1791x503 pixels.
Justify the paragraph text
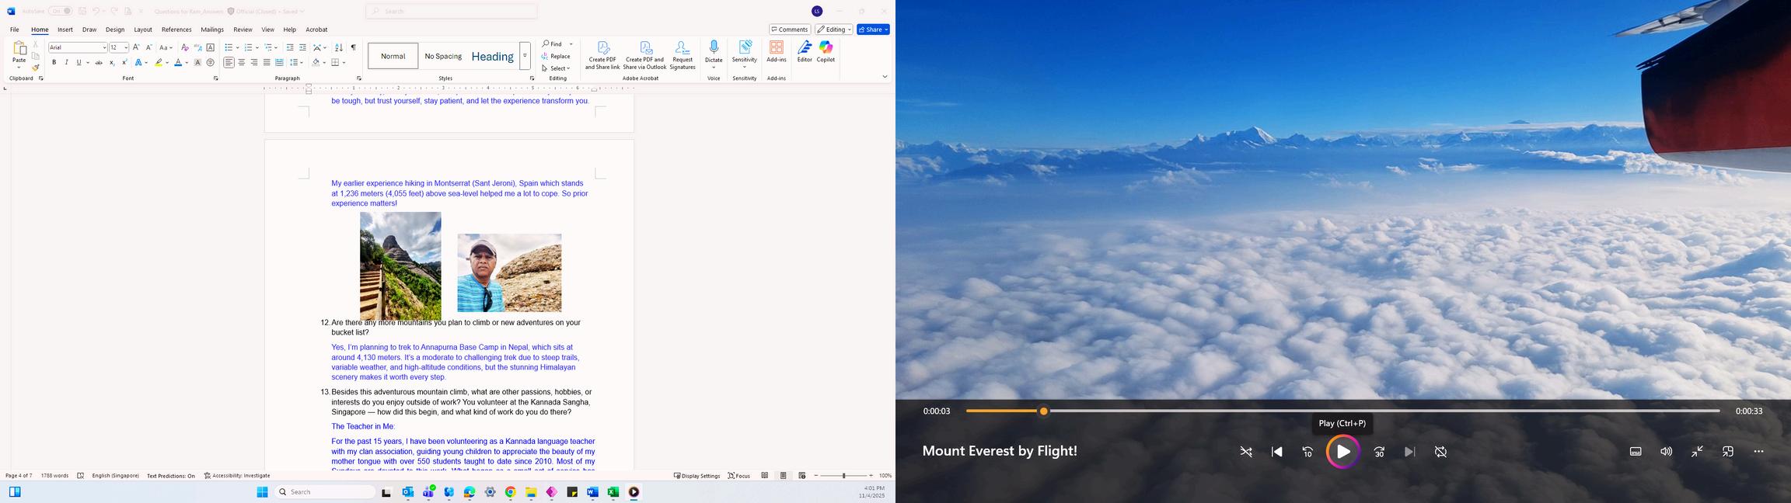pyautogui.click(x=267, y=63)
